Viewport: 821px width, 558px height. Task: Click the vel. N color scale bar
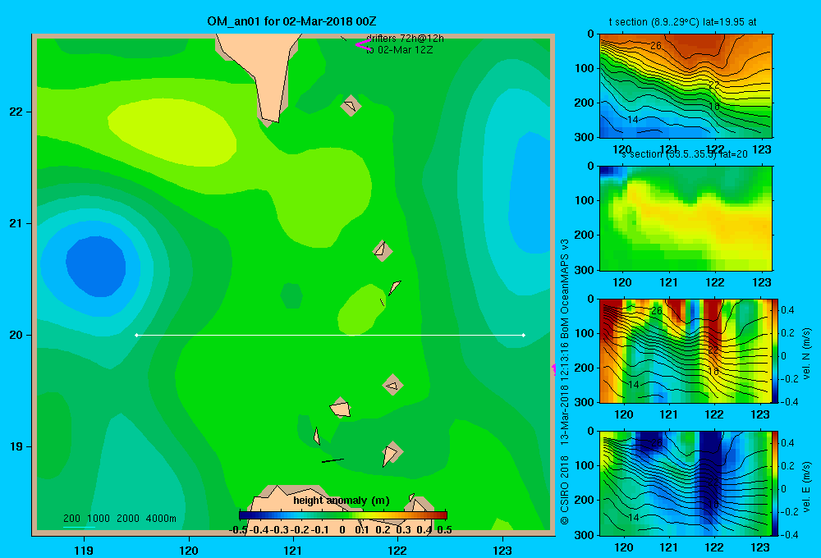click(x=775, y=350)
